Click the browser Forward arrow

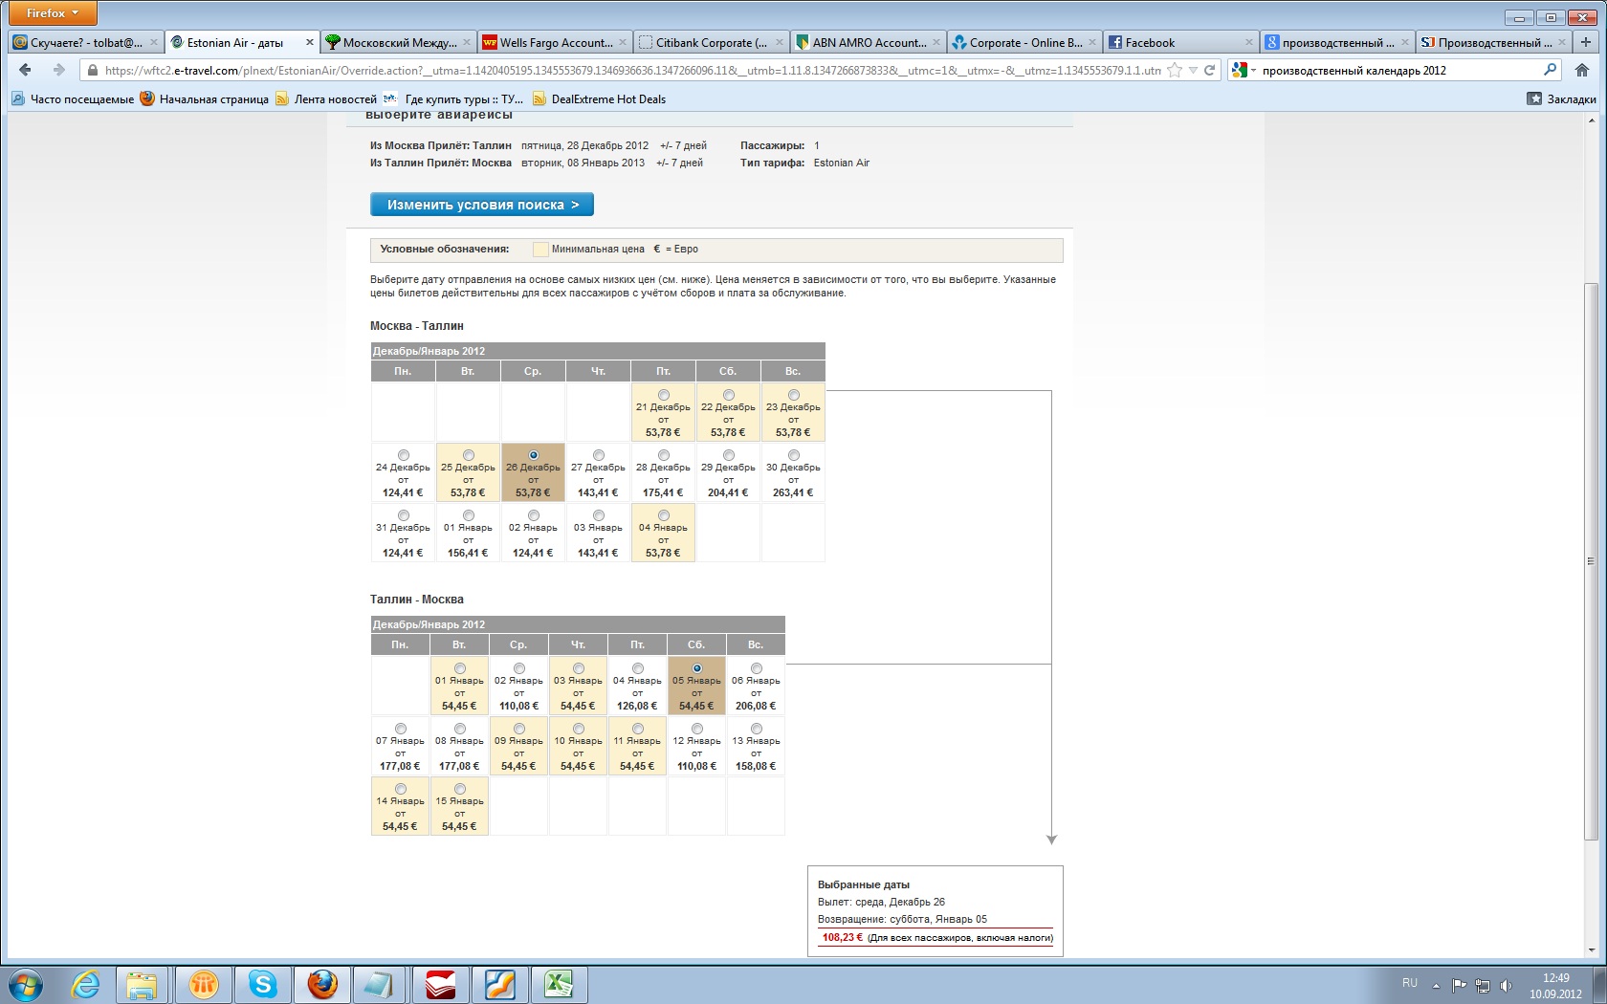pos(58,70)
